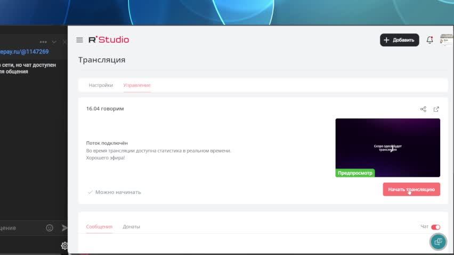
Task: Open the Донаты tab
Action: pyautogui.click(x=131, y=227)
